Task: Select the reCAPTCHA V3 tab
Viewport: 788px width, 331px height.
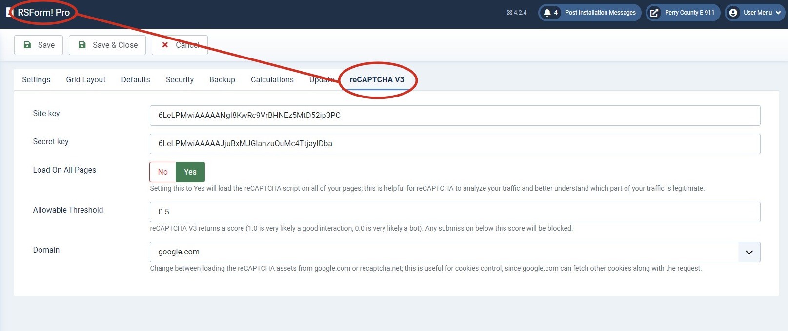Action: click(377, 79)
